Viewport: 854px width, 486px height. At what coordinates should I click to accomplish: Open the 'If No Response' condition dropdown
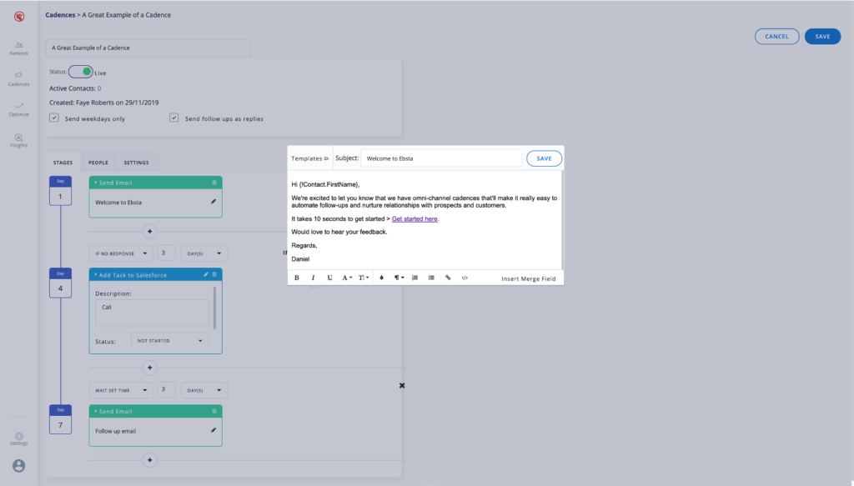(x=121, y=253)
